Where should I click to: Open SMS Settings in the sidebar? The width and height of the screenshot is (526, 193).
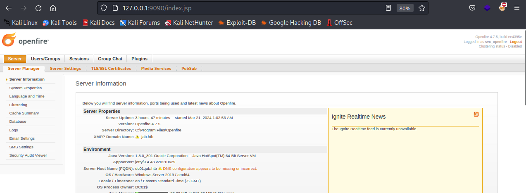(x=21, y=147)
